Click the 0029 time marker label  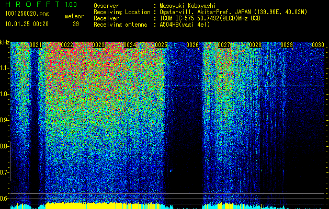pos(287,45)
